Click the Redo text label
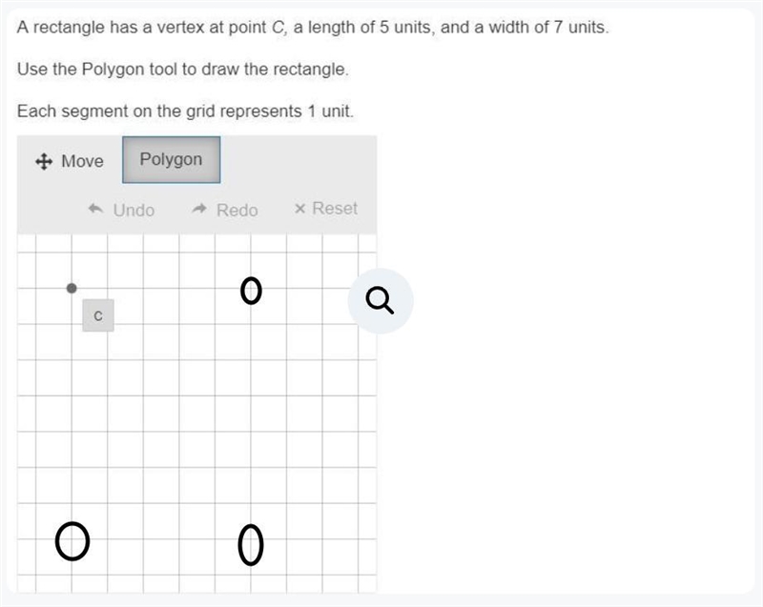763x607 pixels. 237,210
